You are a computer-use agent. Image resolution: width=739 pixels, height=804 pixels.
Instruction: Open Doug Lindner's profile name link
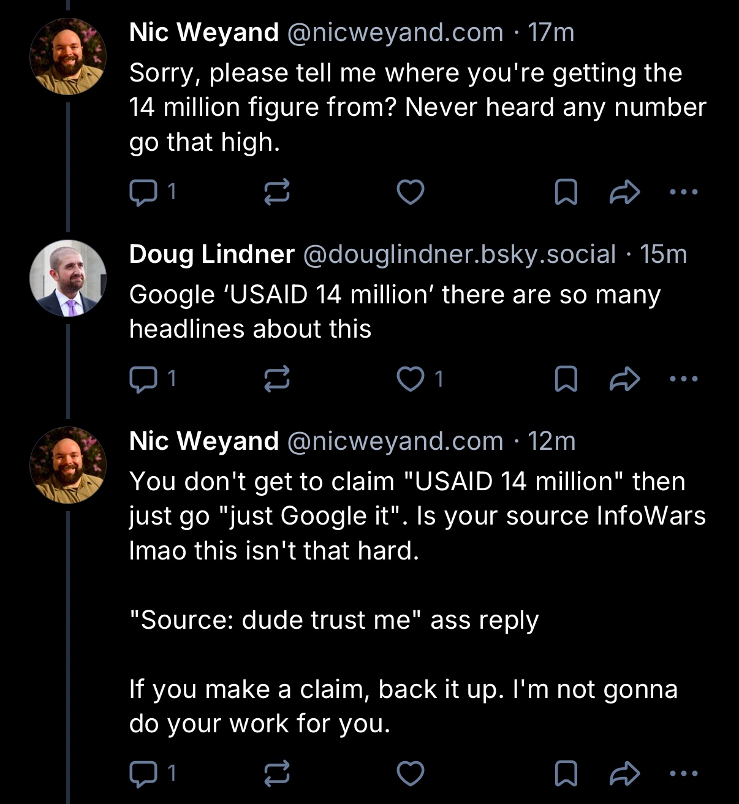coord(211,254)
